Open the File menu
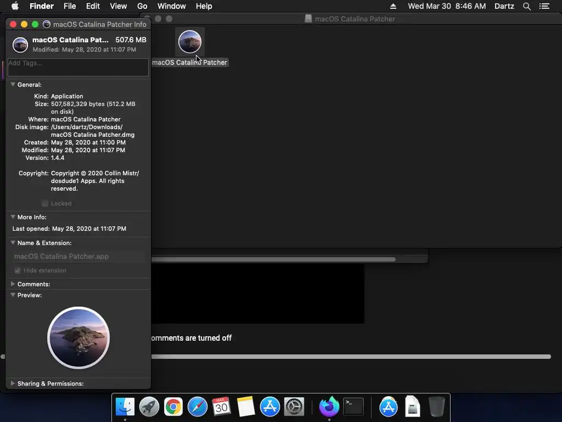Screen dimensions: 562x422 [70, 6]
